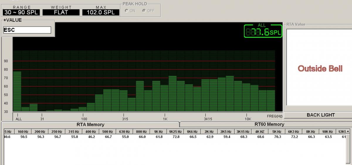352x165 pixels.
Task: Open the WEIGHT FLAT selector
Action: (x=61, y=13)
